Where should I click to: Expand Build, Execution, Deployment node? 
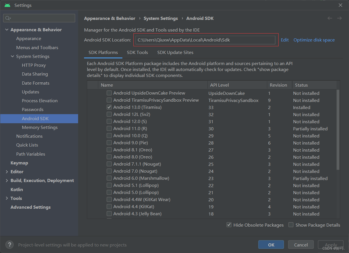(7, 180)
